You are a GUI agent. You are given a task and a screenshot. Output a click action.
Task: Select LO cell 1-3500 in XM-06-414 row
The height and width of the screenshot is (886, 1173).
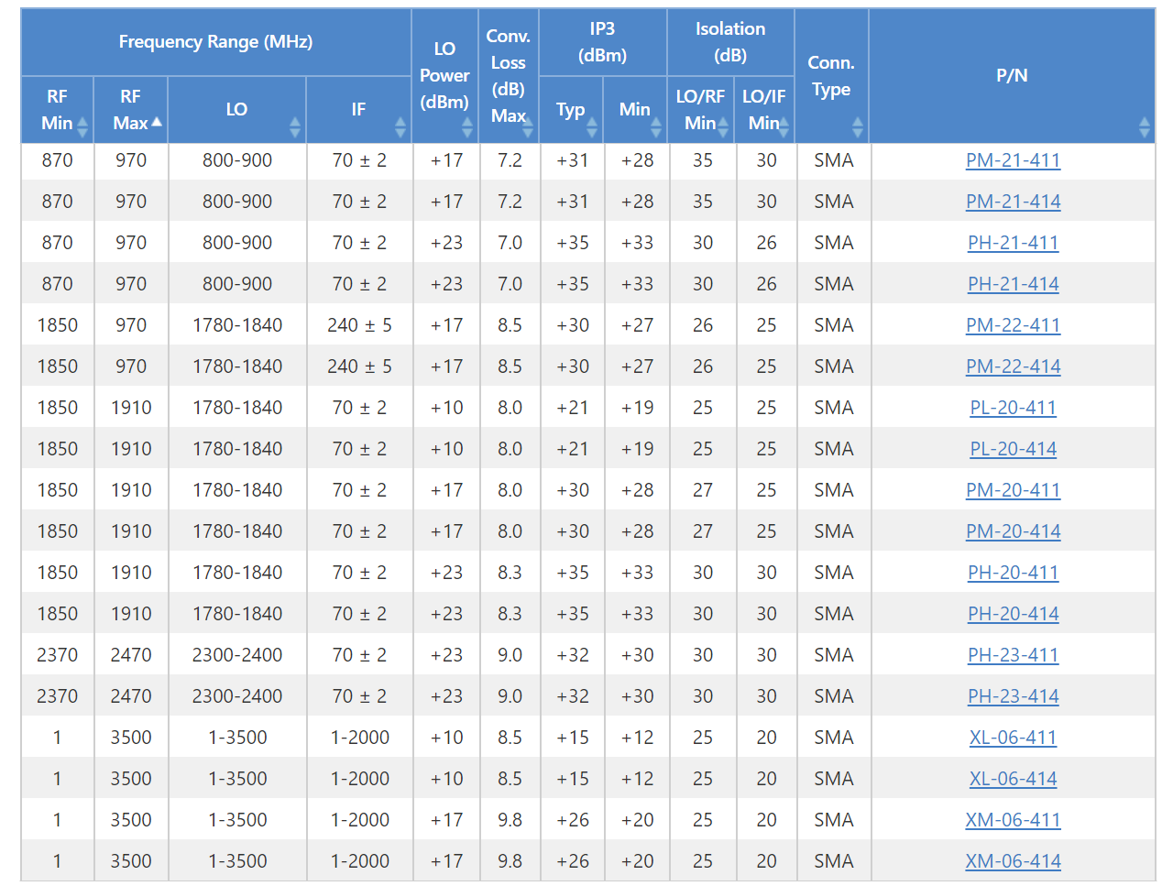[237, 861]
